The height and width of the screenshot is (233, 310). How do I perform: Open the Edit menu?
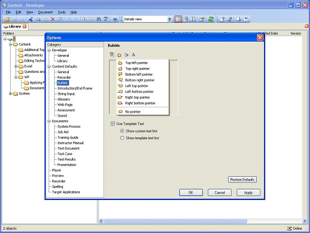tap(18, 12)
